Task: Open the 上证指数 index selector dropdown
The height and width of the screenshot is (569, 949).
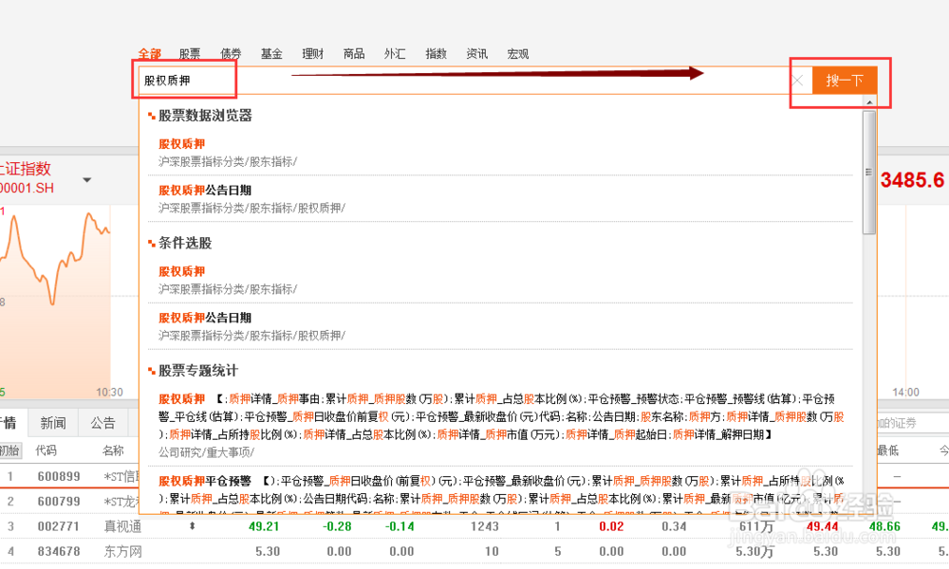Action: coord(86,179)
